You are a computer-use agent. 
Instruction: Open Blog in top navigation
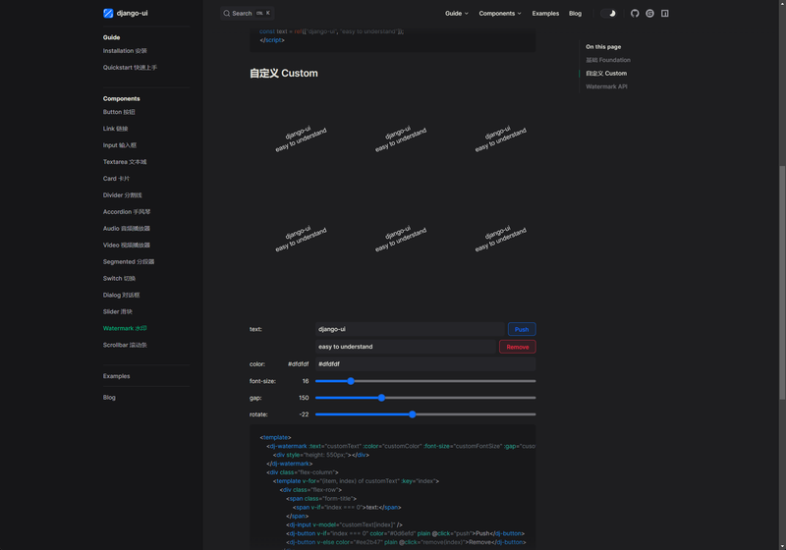(575, 14)
